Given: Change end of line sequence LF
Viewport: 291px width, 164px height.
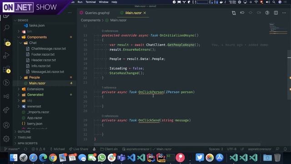Looking at the screenshot, I should tap(242, 149).
